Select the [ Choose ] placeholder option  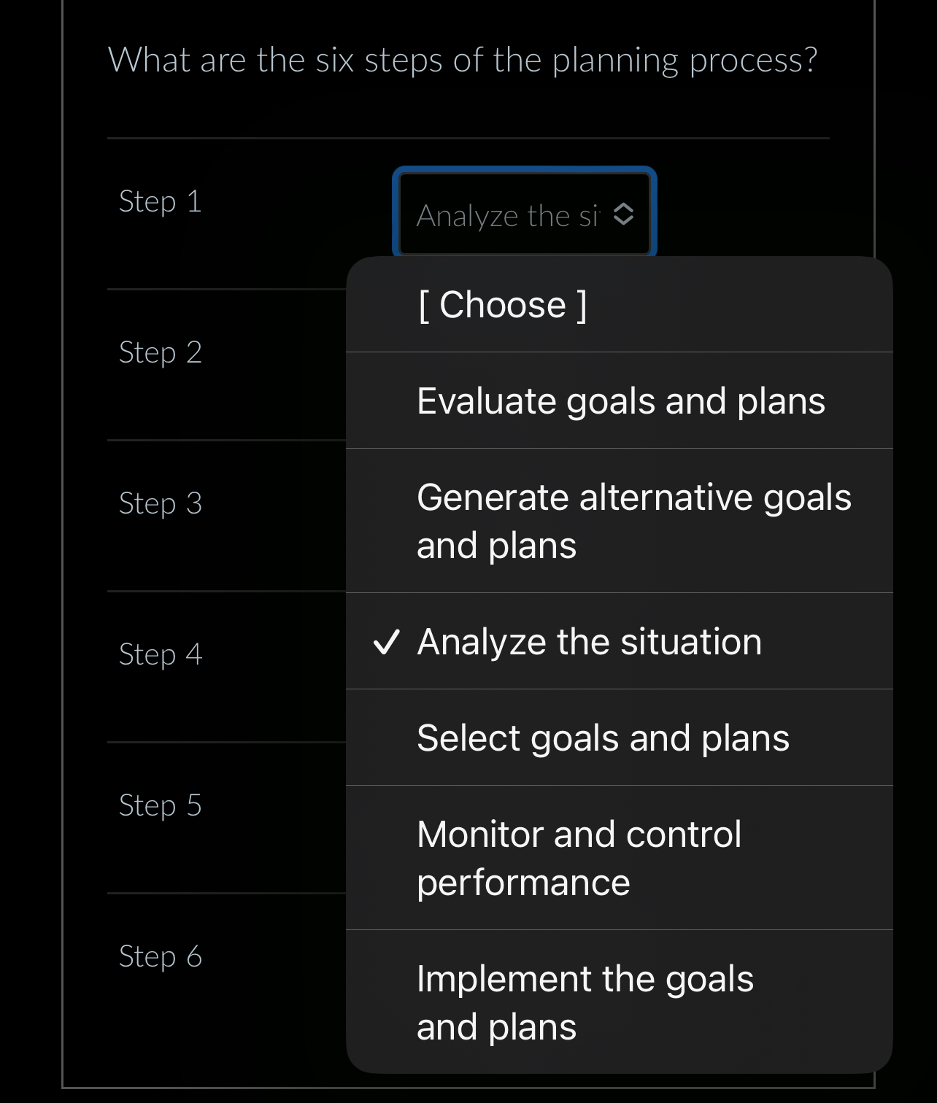pos(501,304)
